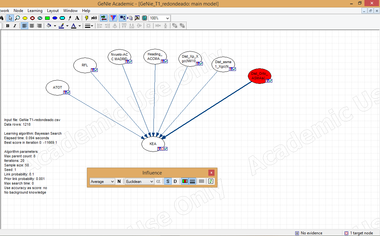Toggle bold text formatting

[x=8, y=26]
